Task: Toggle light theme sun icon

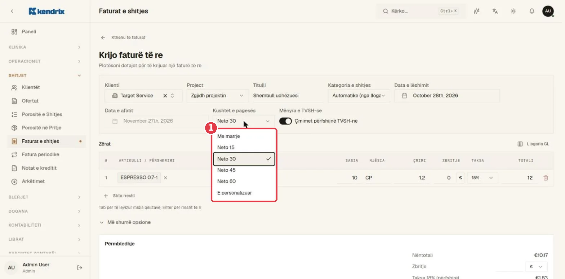Action: pos(513,11)
